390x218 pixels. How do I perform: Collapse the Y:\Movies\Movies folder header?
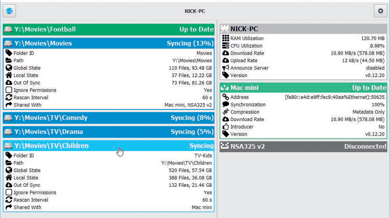click(109, 43)
